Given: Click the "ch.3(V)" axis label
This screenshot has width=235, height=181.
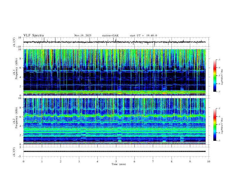Looking at the screenshot, I should click(14, 152).
